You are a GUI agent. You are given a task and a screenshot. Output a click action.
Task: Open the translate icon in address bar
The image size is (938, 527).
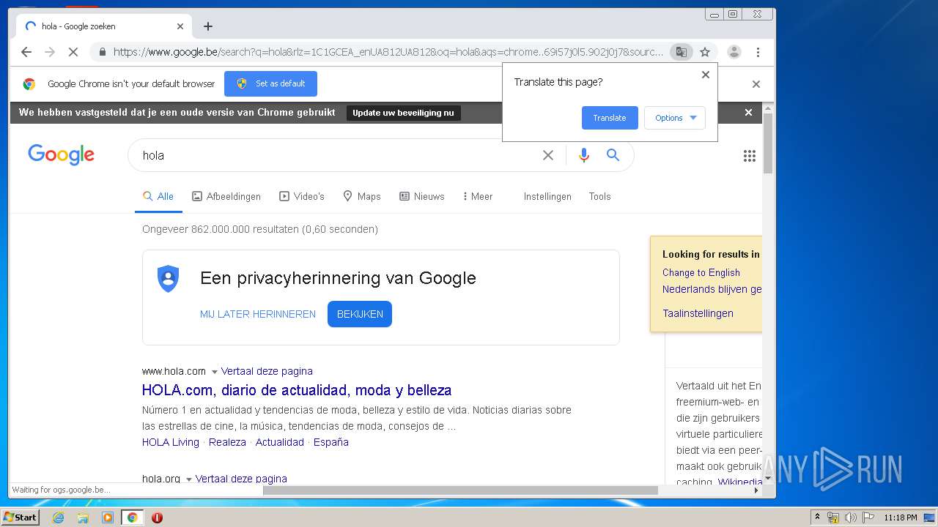682,52
